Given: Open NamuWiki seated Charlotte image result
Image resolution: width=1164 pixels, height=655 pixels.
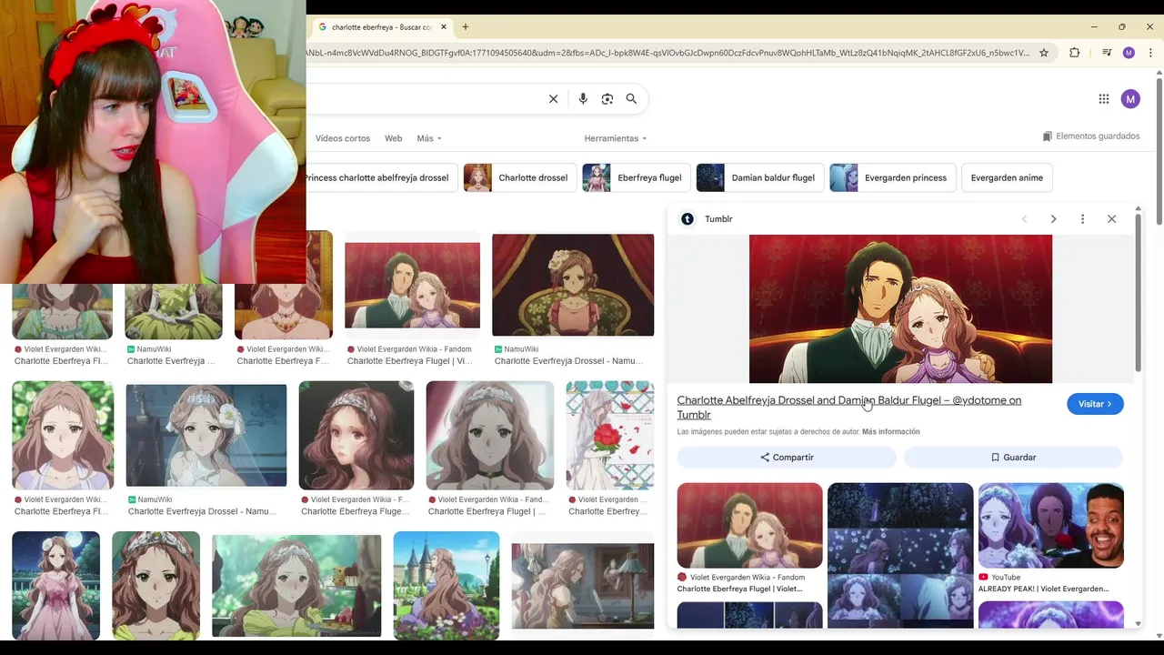Looking at the screenshot, I should click(x=573, y=286).
